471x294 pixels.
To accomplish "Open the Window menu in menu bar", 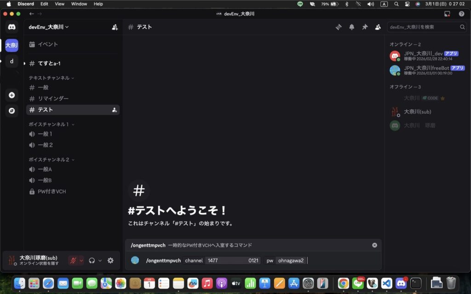I will click(x=79, y=4).
